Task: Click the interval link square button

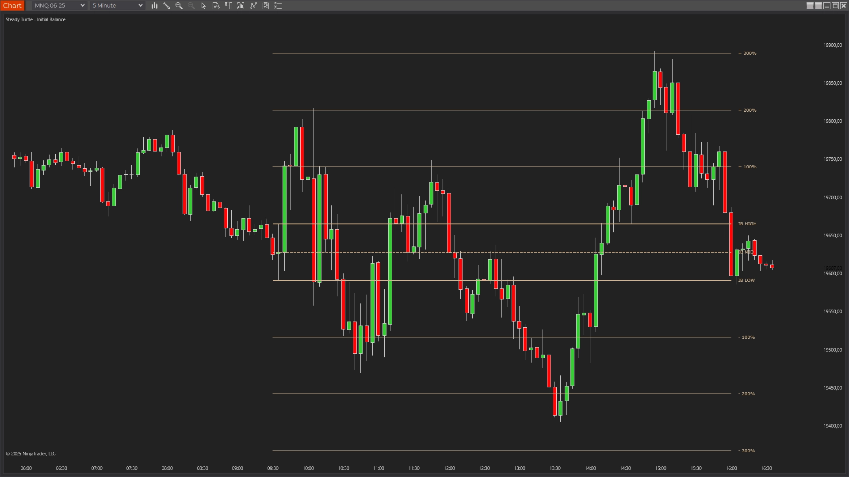Action: [818, 6]
